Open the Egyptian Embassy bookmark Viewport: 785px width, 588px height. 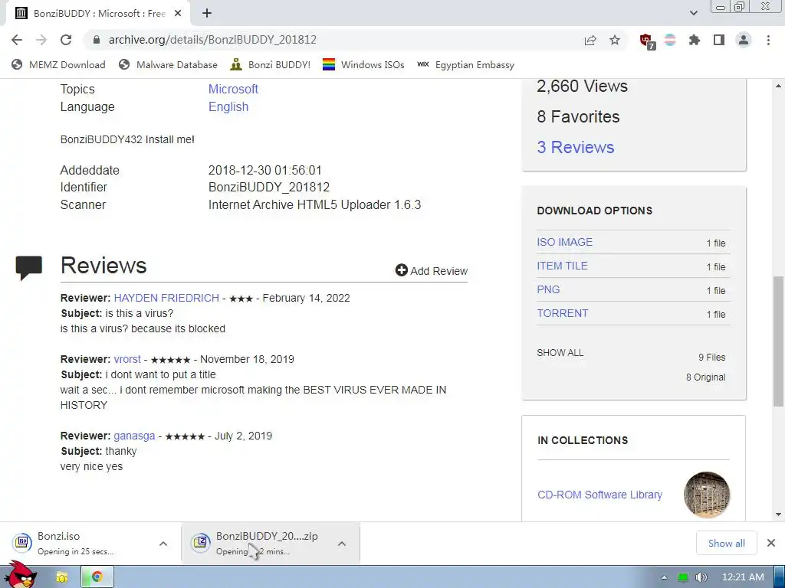(x=465, y=64)
